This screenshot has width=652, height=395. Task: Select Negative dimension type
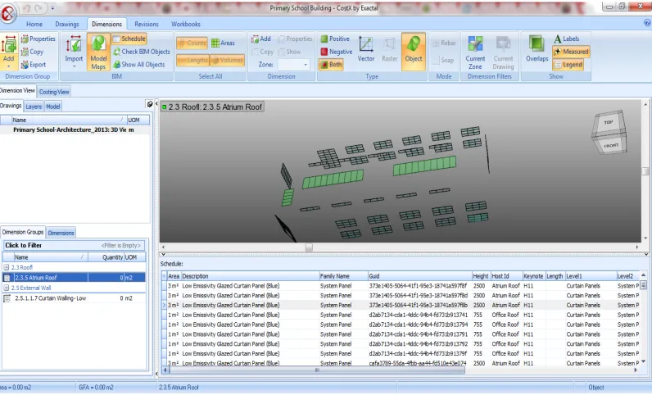pos(337,52)
